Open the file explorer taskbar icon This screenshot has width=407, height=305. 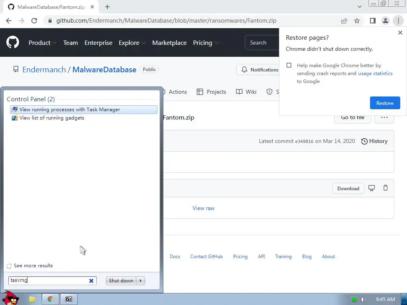pyautogui.click(x=32, y=299)
